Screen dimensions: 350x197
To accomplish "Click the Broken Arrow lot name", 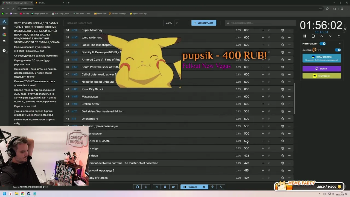I will click(91, 104).
